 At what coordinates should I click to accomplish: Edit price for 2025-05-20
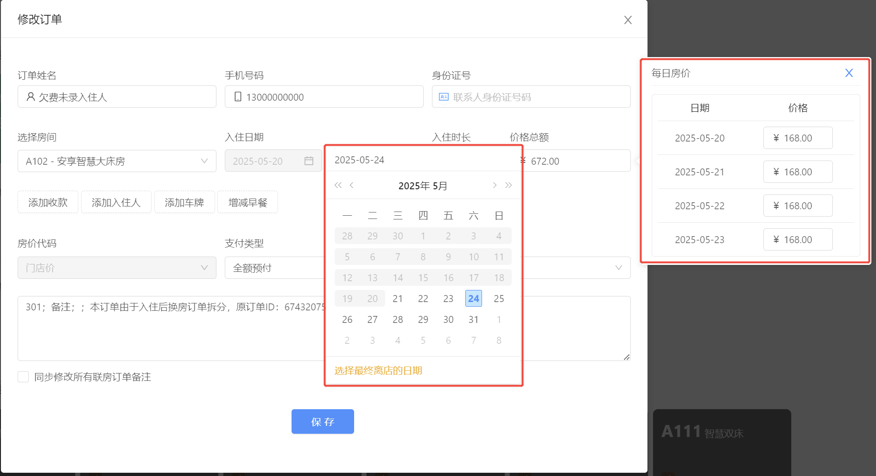(x=798, y=138)
